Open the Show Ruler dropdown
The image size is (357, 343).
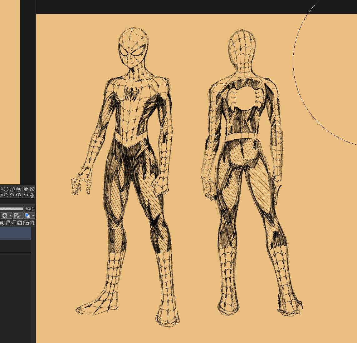pos(21,216)
